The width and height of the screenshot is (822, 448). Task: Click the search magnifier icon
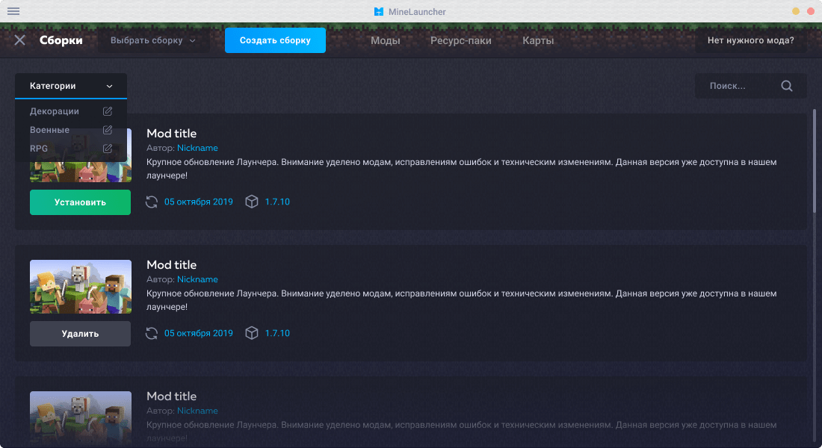(786, 86)
